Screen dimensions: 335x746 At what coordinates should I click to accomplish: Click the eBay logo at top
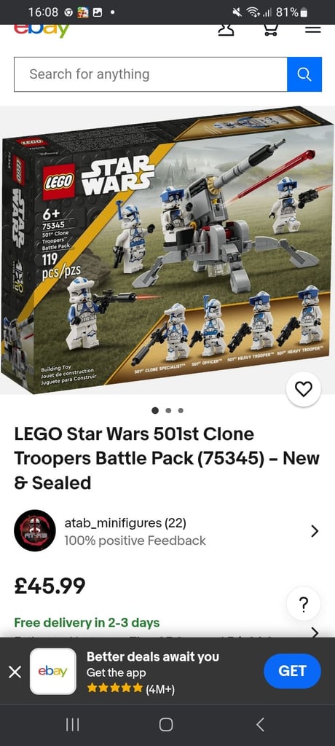(x=42, y=31)
